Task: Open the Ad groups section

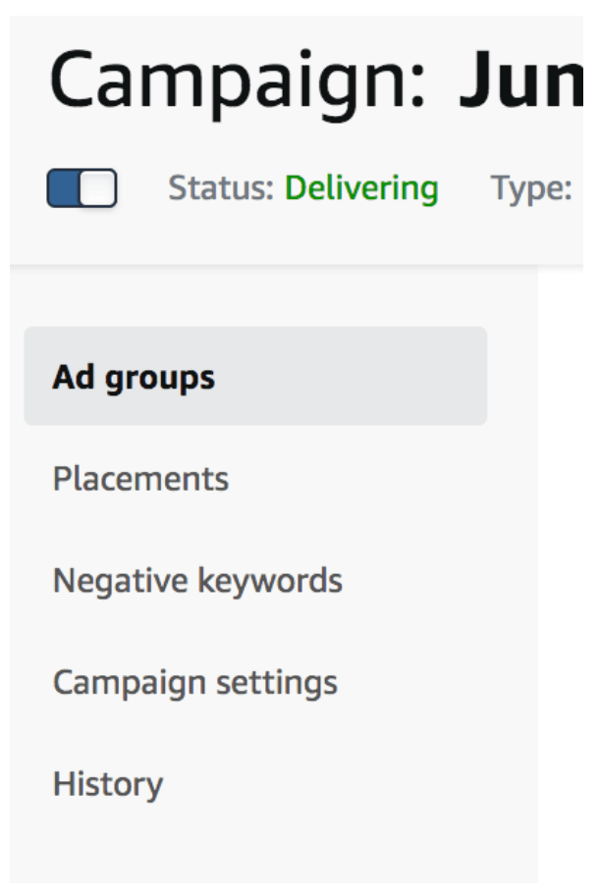Action: click(134, 377)
